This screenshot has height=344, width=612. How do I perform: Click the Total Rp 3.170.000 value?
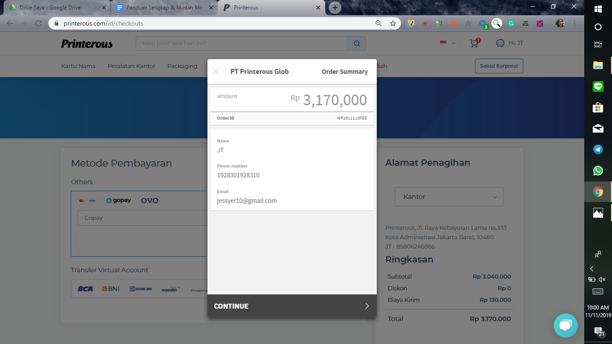coord(490,319)
